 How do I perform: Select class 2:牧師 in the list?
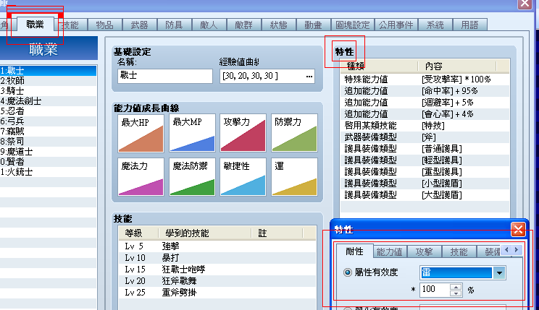click(x=48, y=81)
